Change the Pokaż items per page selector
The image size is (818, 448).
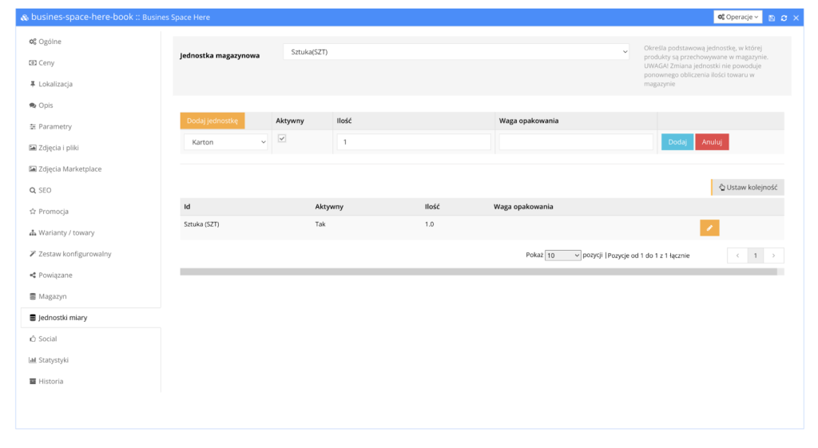pos(562,256)
